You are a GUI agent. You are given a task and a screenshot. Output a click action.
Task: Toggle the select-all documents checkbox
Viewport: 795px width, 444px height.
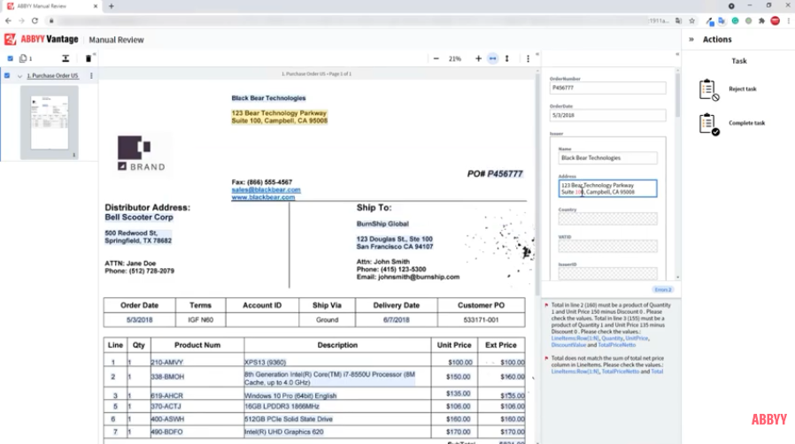[x=10, y=58]
